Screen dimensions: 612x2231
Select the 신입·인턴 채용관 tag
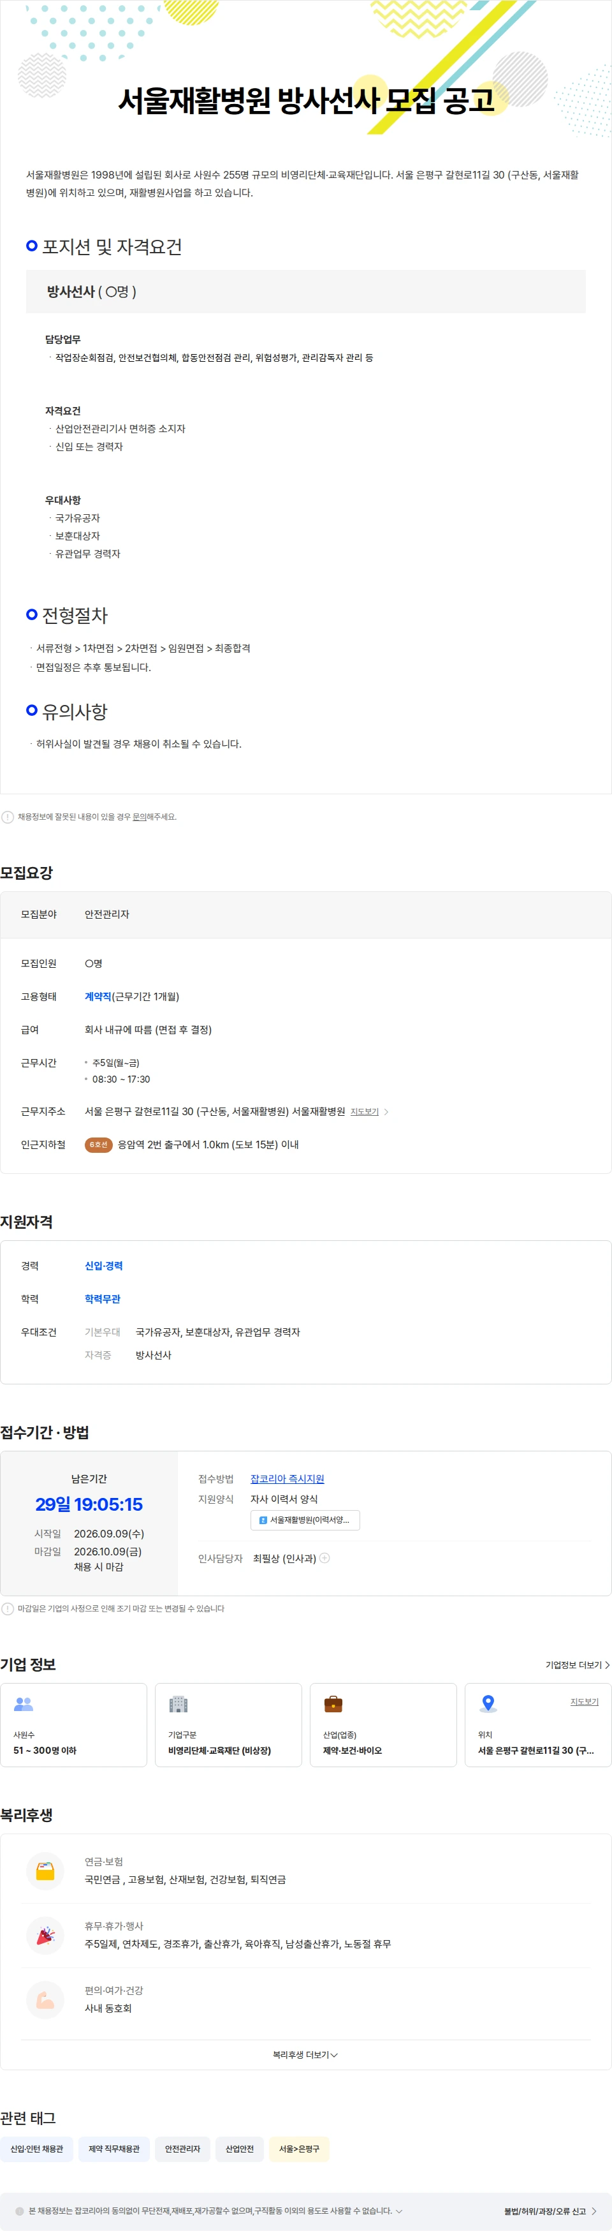coord(36,2149)
